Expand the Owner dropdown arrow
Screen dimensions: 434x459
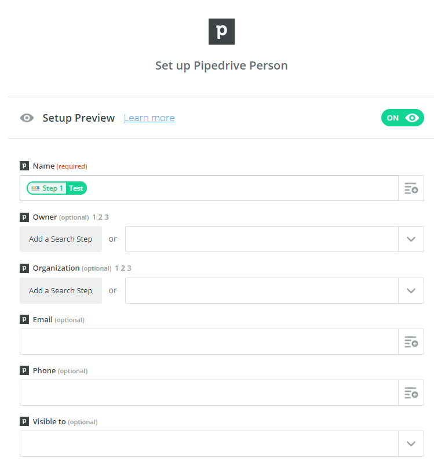coord(411,239)
